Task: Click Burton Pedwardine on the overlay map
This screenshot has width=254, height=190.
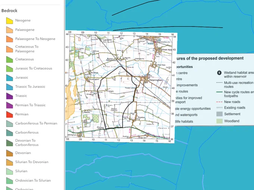Action: coord(112,59)
